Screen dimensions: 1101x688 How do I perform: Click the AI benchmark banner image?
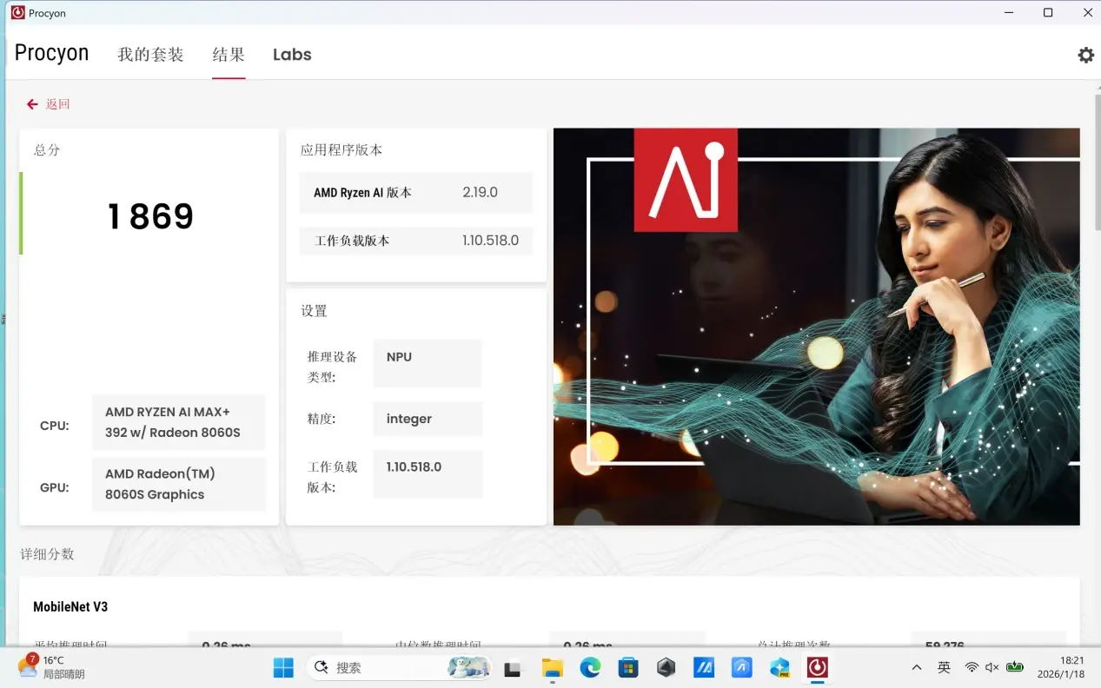[x=816, y=327]
